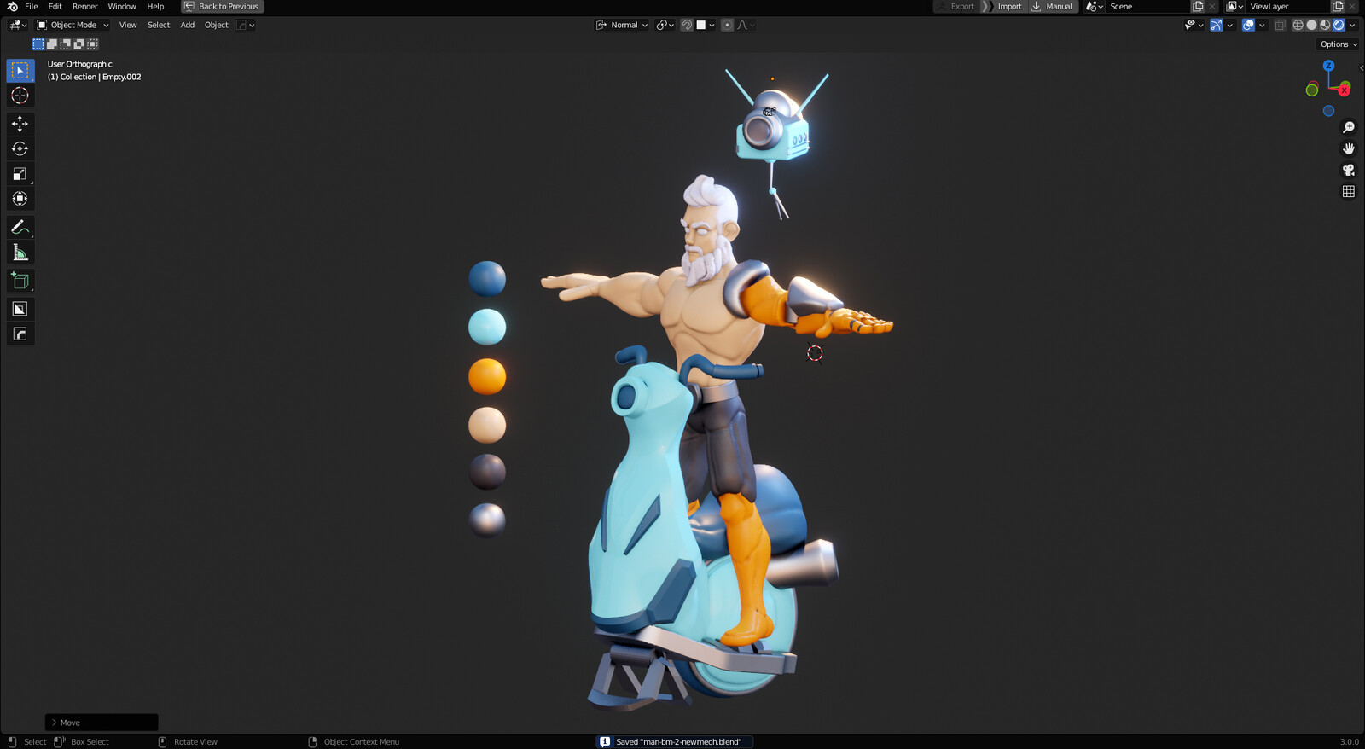Open the overlays options dropdown arrow
The height and width of the screenshot is (749, 1365).
point(1262,25)
